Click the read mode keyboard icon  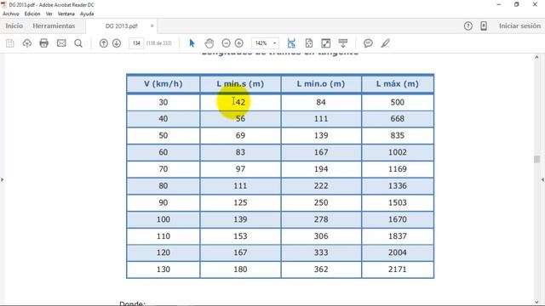pos(343,43)
